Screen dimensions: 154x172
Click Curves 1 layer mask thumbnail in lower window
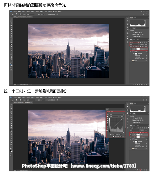click(138, 135)
